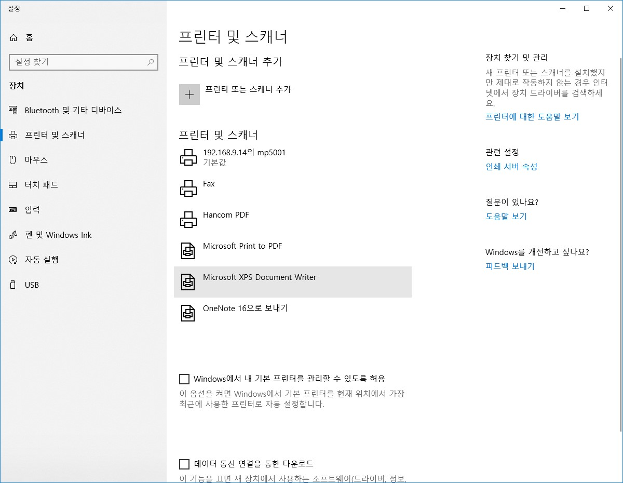Click the printer icon in sidebar

pyautogui.click(x=13, y=135)
